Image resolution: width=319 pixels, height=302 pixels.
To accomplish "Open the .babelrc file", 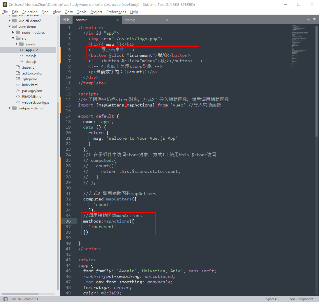I will click(x=28, y=67).
